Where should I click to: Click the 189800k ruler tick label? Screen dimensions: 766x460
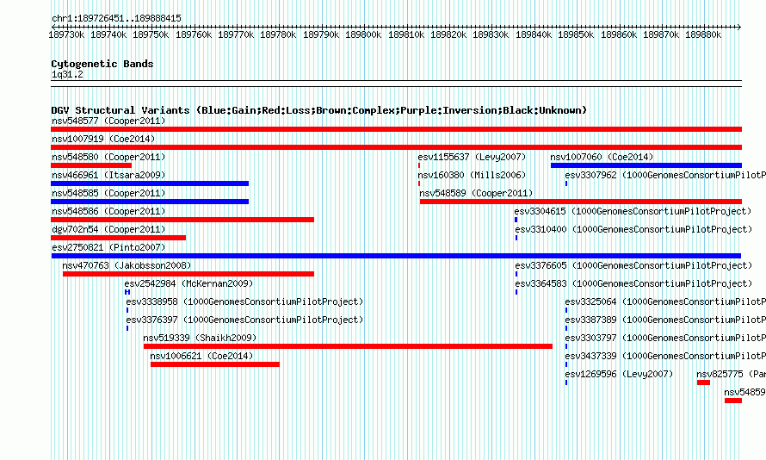(363, 34)
